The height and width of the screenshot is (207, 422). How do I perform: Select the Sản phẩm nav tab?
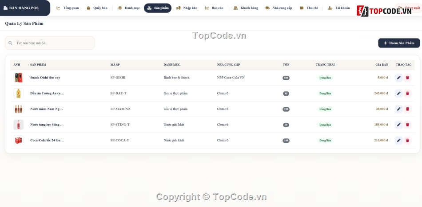(158, 8)
